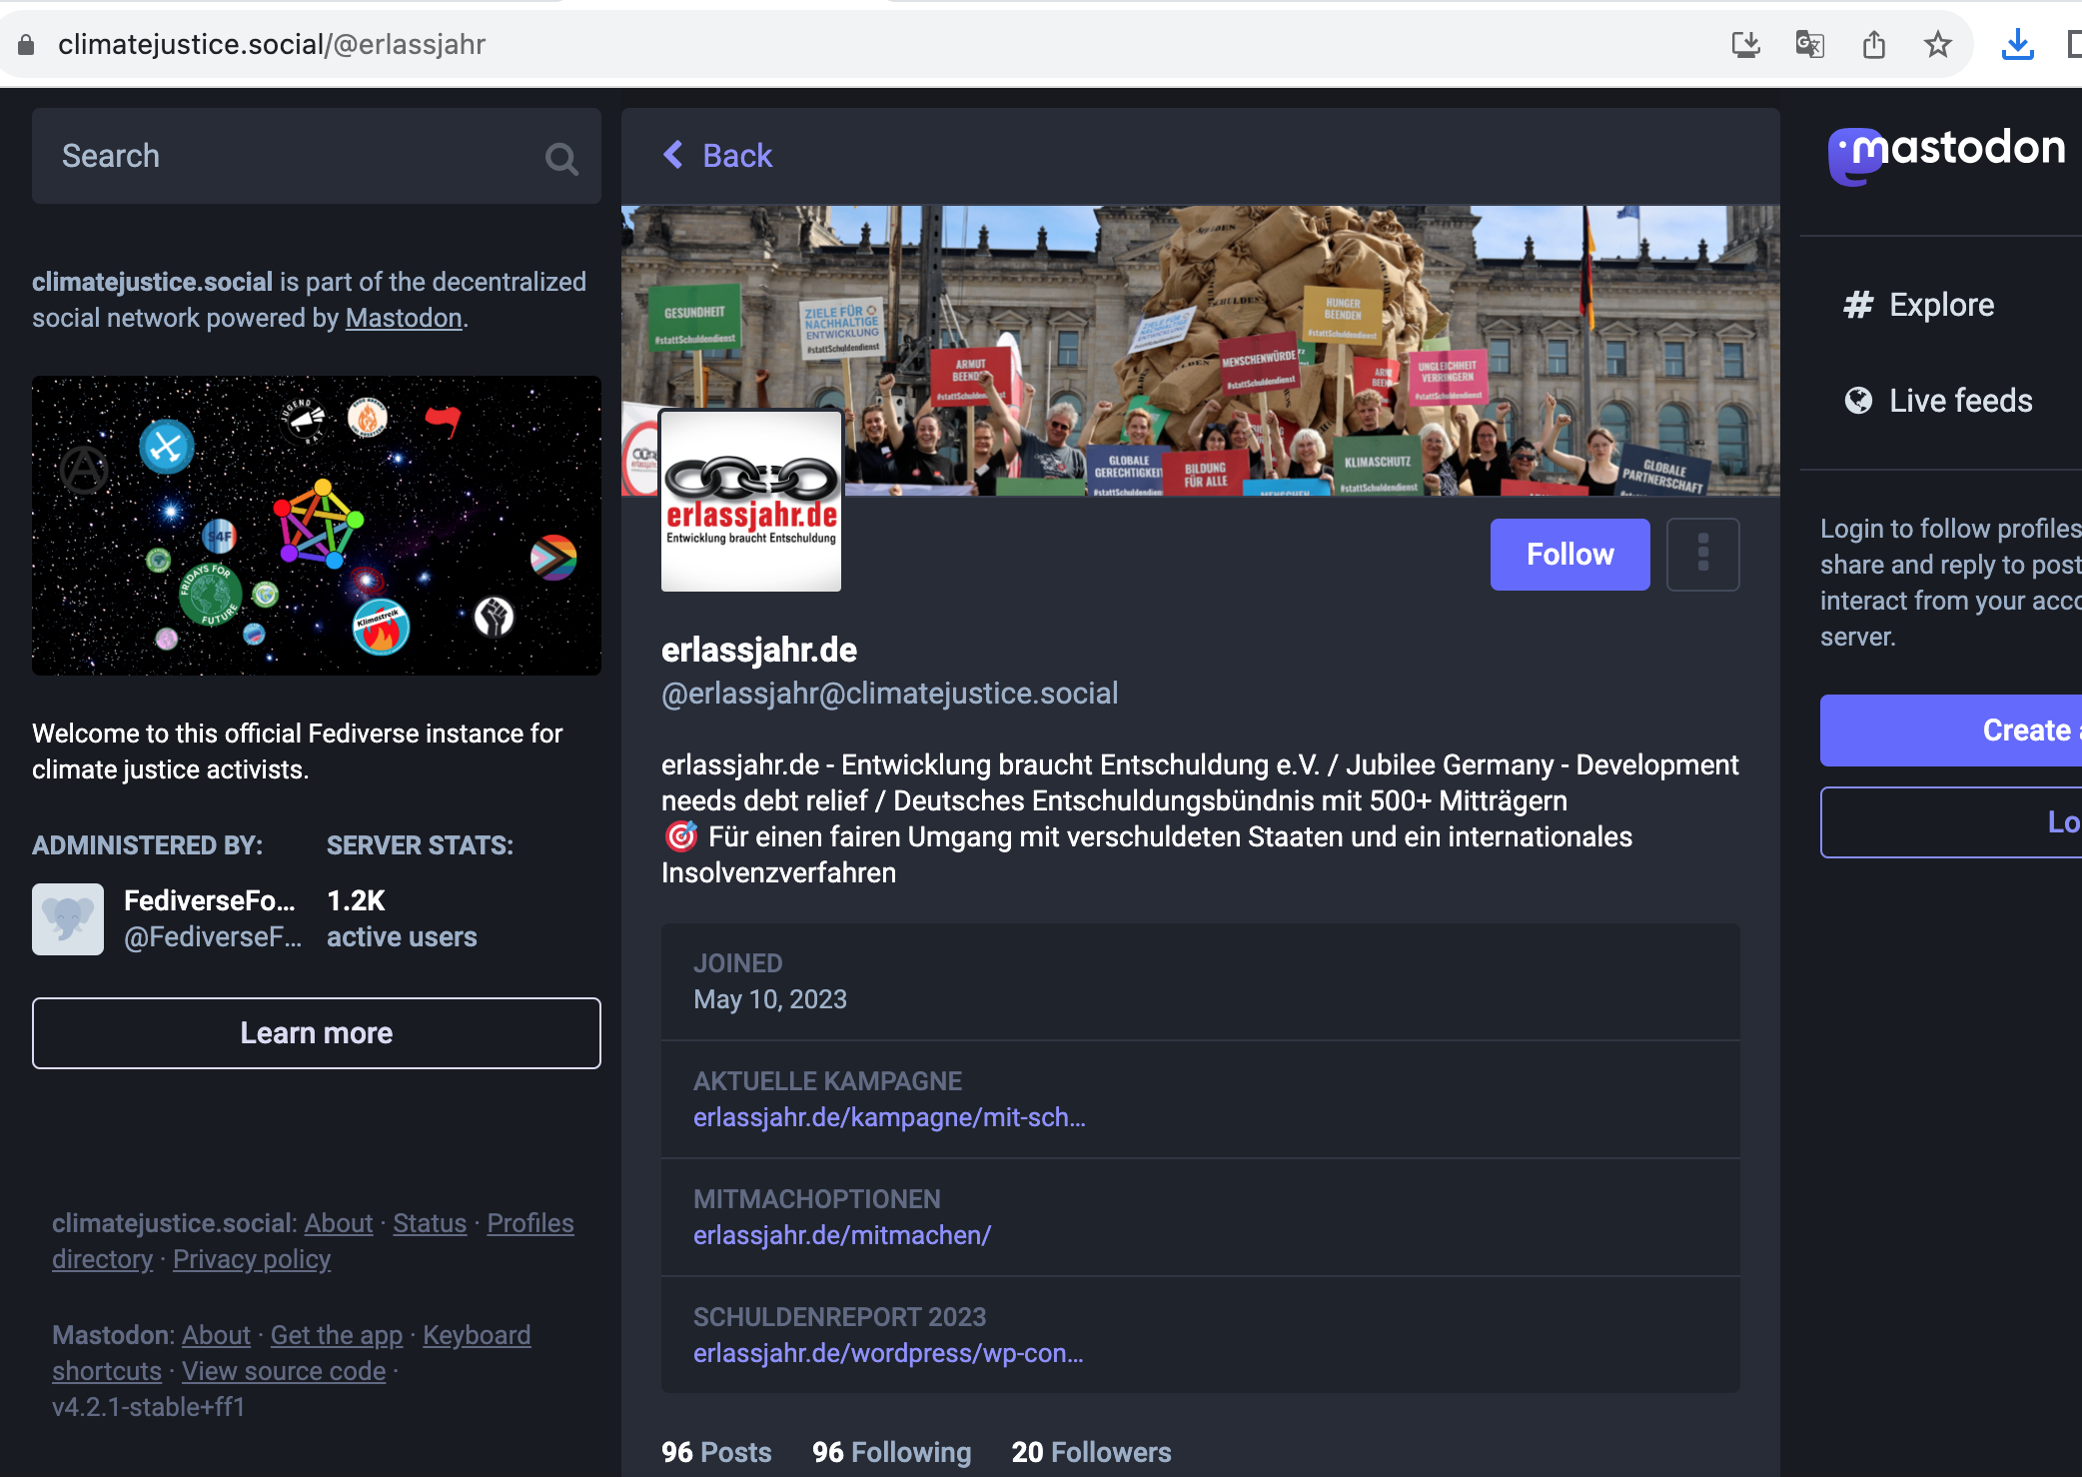Click the install app icon in address bar

[x=1745, y=45]
